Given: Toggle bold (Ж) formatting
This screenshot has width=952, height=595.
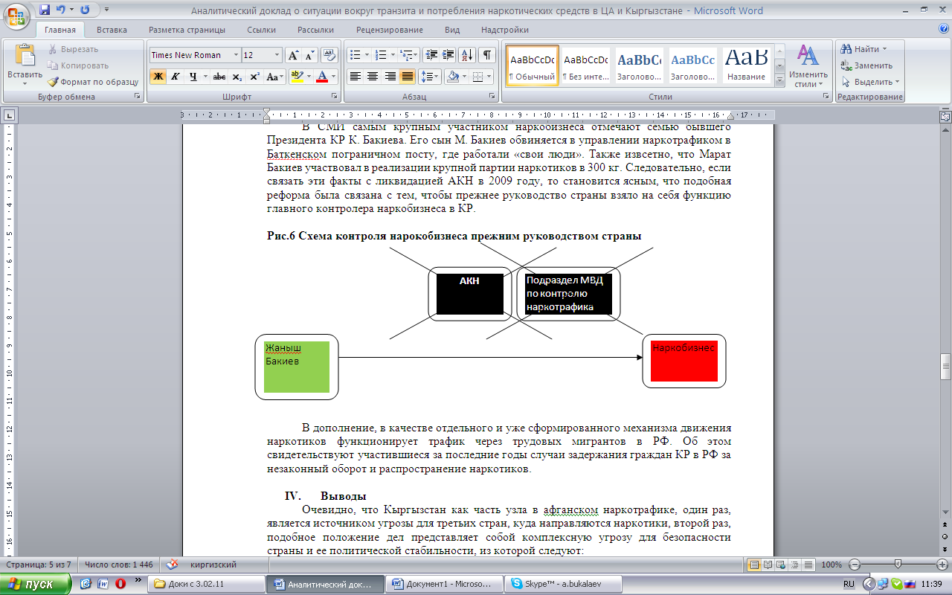Looking at the screenshot, I should click(158, 76).
